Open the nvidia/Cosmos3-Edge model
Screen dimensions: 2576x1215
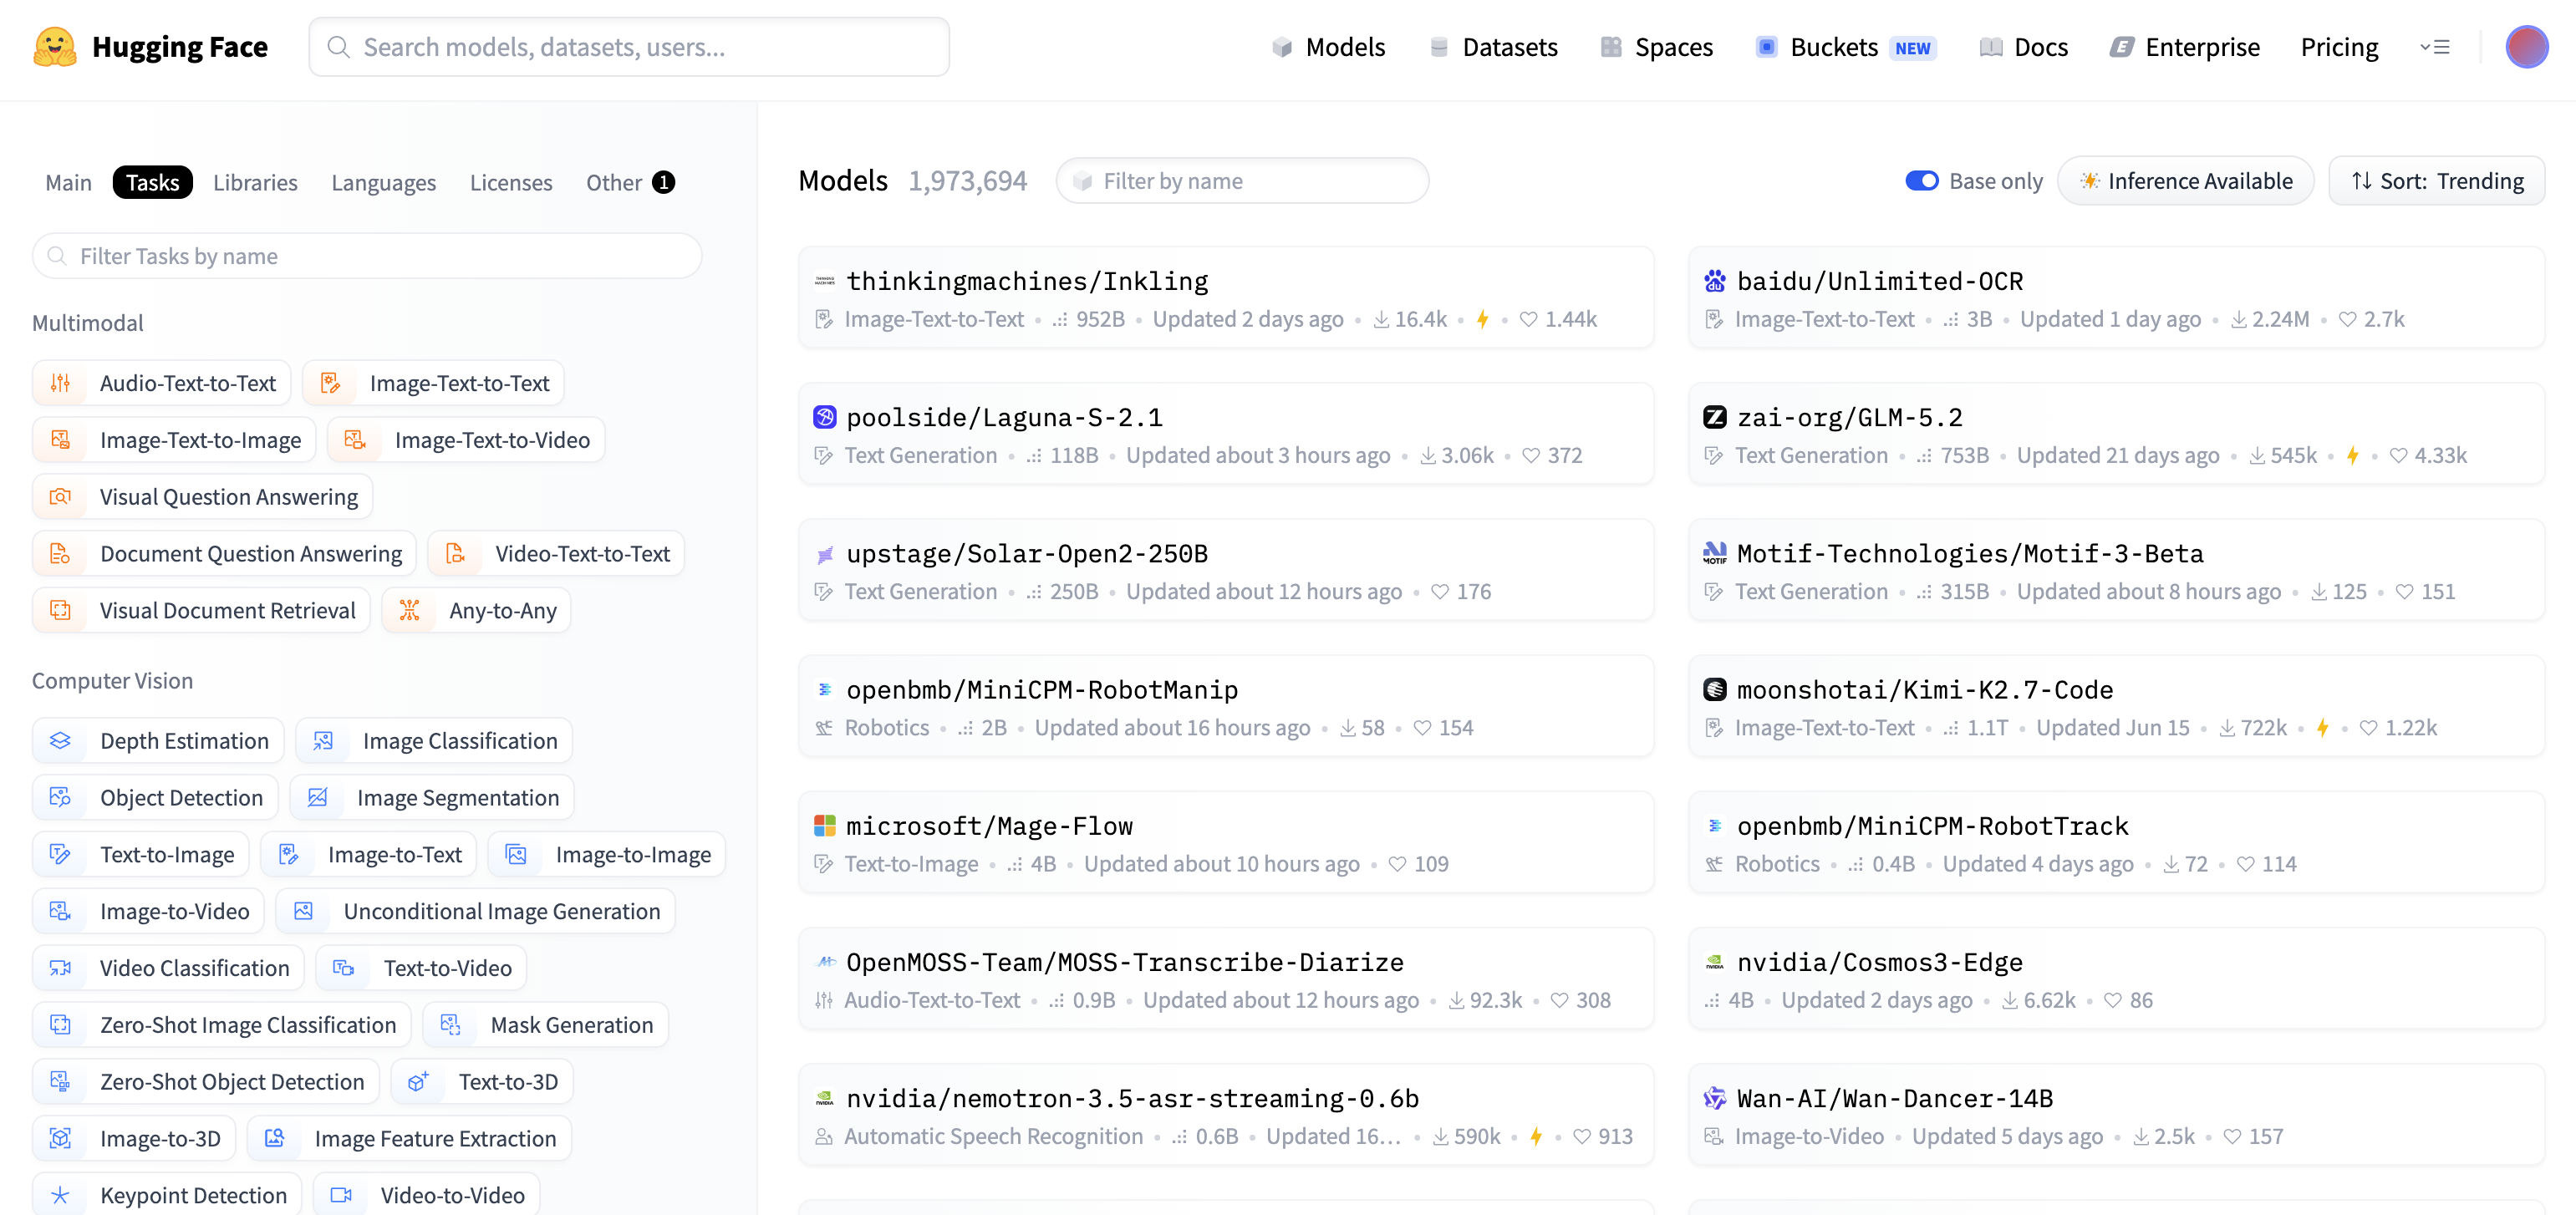pos(2116,979)
